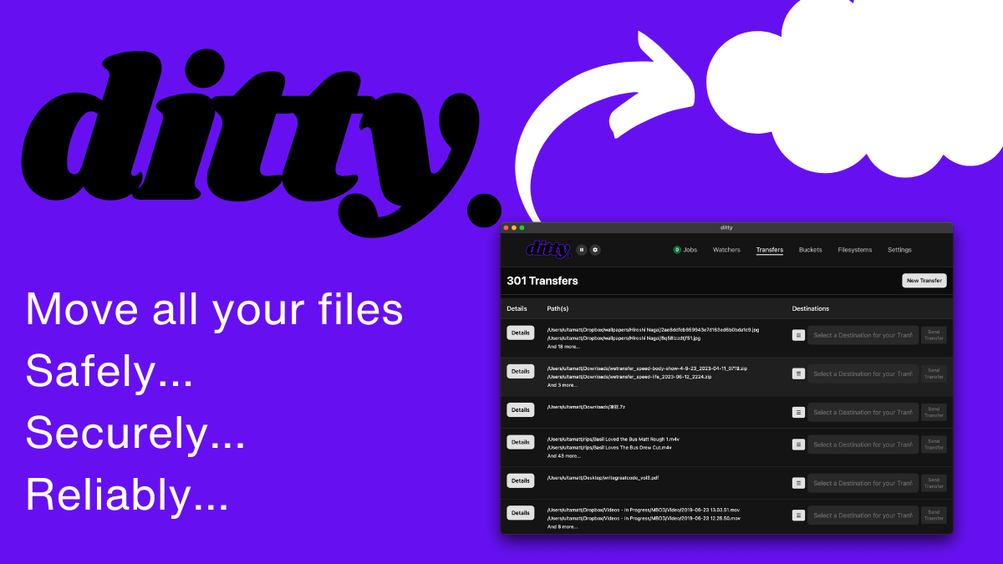Open the destination selector for the 7z archive transfer
This screenshot has width=1003, height=564.
point(863,412)
